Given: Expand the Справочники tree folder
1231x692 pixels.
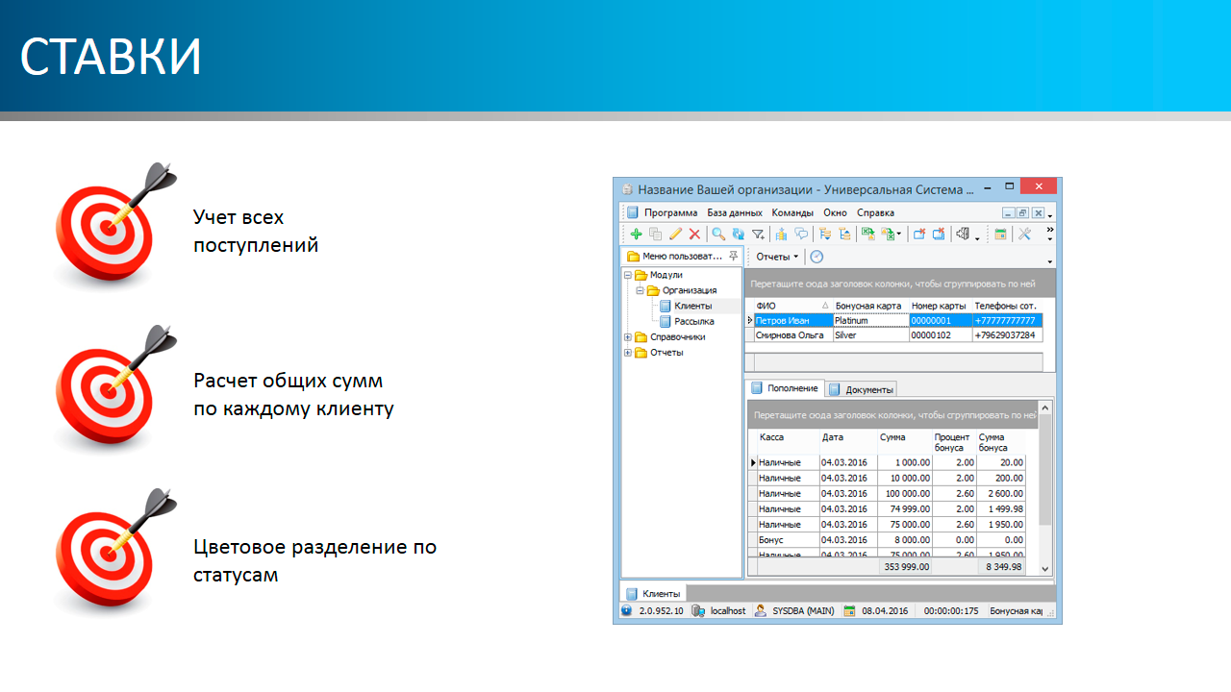Looking at the screenshot, I should coord(628,337).
